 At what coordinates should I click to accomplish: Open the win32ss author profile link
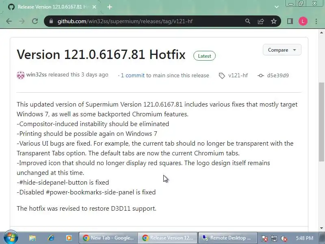coord(37,75)
